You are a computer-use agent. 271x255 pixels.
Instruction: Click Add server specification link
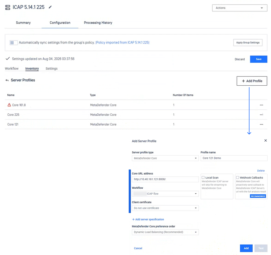point(148,220)
